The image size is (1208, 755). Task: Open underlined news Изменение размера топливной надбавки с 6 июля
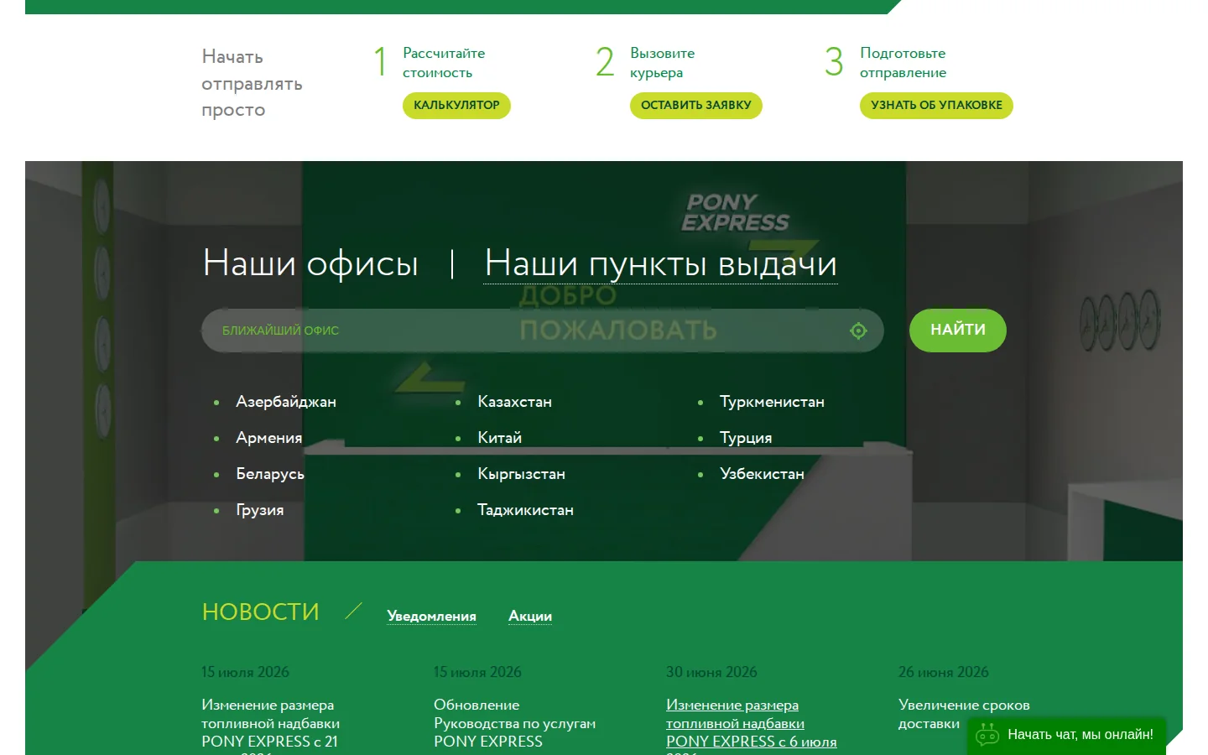(752, 725)
